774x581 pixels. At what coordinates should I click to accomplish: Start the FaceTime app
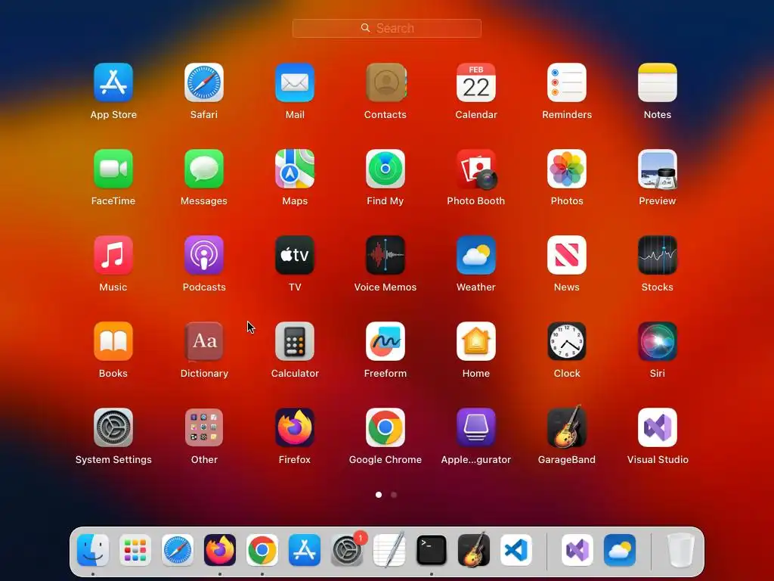[x=113, y=169]
